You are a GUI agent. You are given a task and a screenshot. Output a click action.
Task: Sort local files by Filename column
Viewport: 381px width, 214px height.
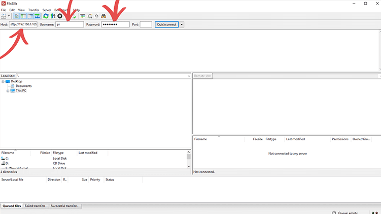click(15, 153)
